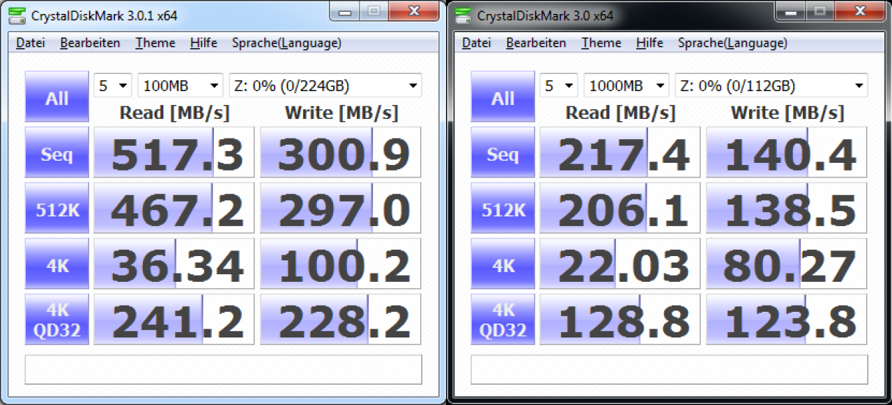Click Read [MB/s] header in the 3.0.1 window
Screen dimensions: 892x405
174,113
